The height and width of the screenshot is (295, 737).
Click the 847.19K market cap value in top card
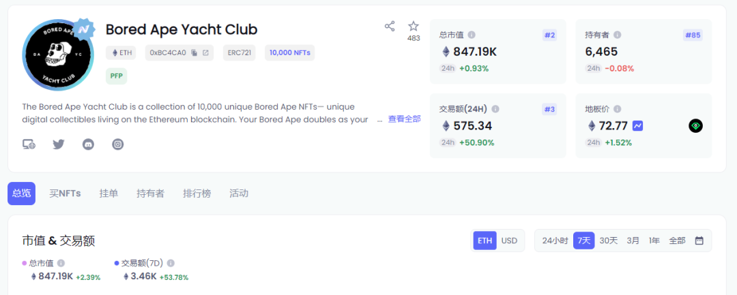pos(475,52)
